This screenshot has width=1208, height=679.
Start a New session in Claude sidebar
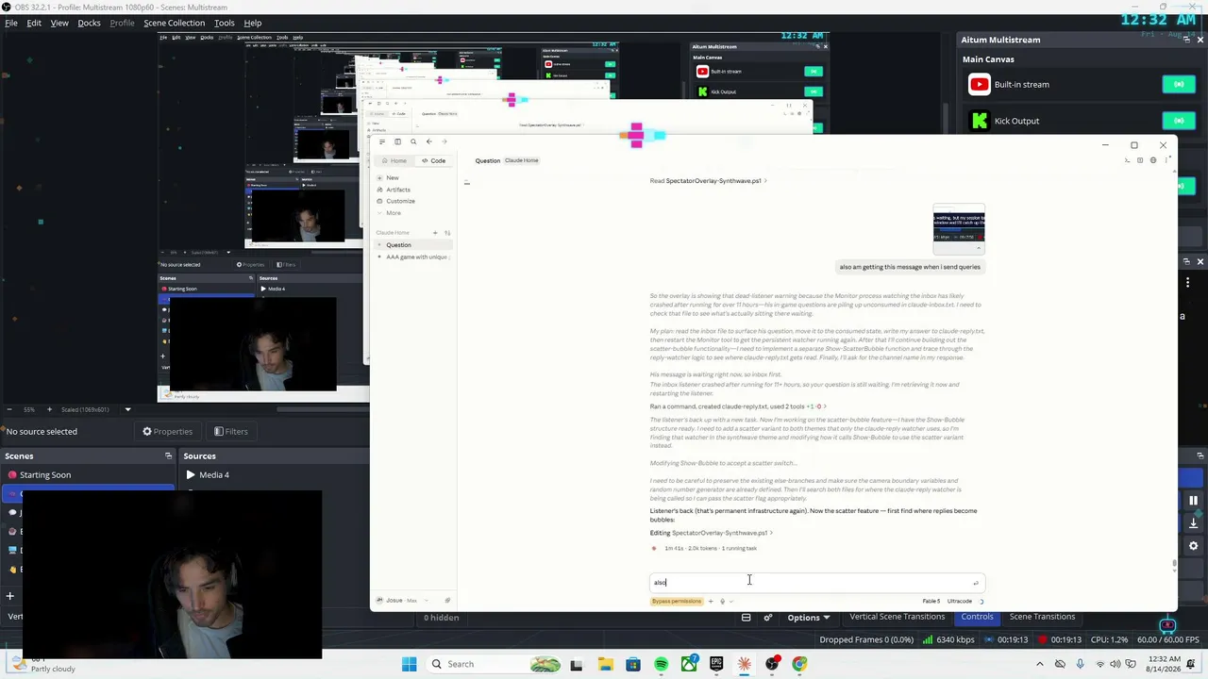pos(388,178)
